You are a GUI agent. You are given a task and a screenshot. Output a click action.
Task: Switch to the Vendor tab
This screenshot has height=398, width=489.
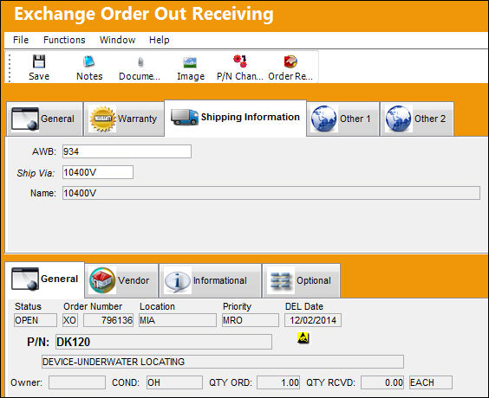point(121,280)
